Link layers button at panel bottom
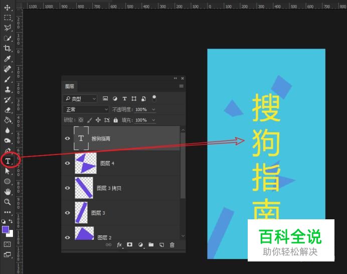This screenshot has height=274, width=347. (x=108, y=245)
